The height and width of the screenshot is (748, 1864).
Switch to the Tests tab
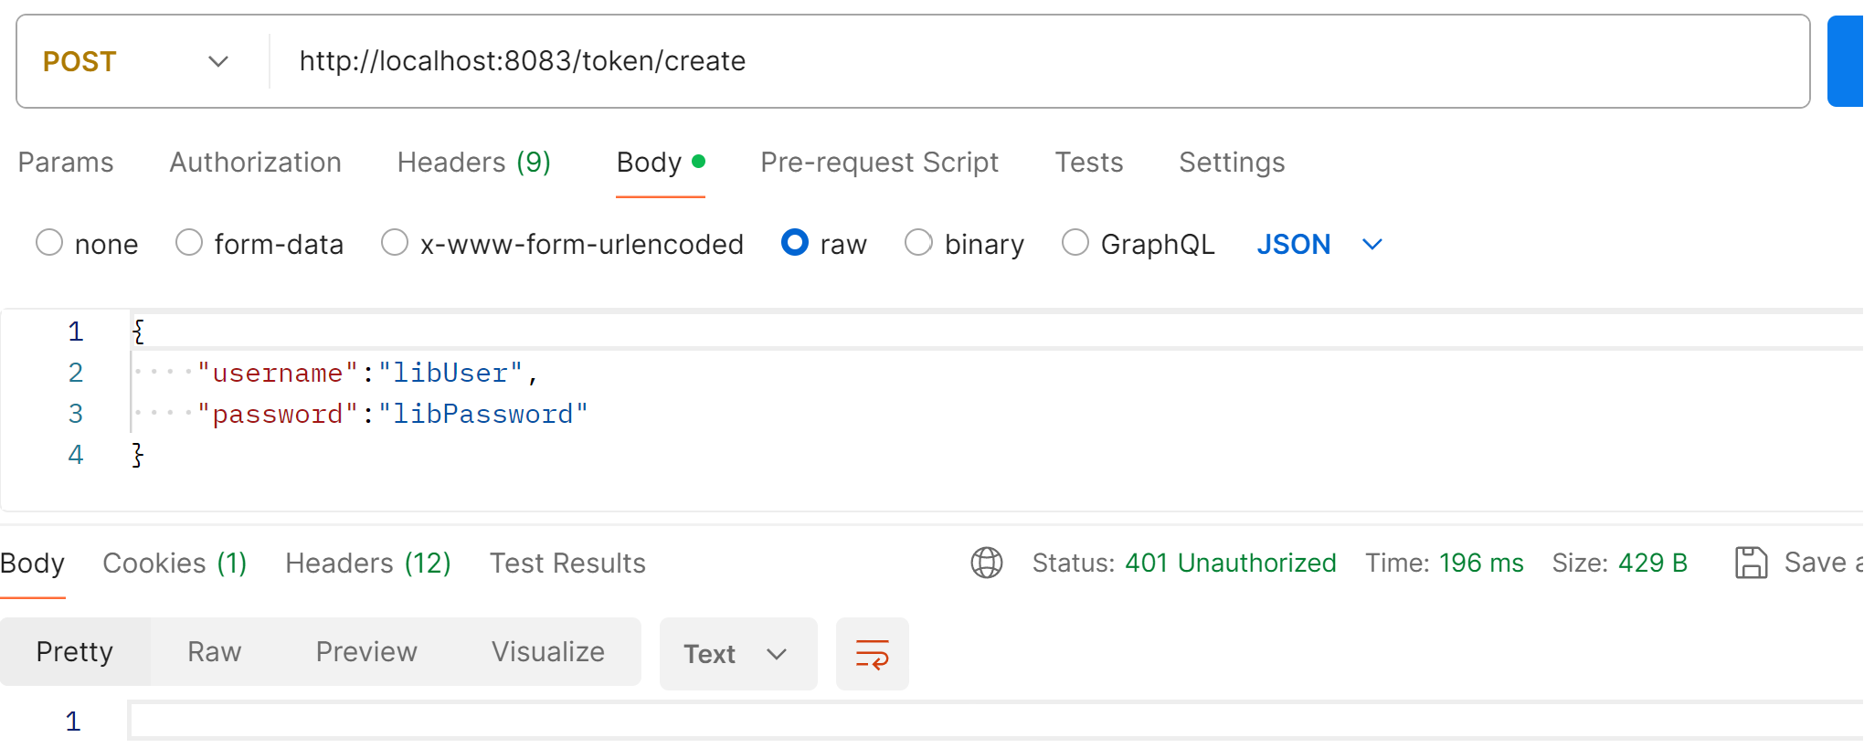1088,163
